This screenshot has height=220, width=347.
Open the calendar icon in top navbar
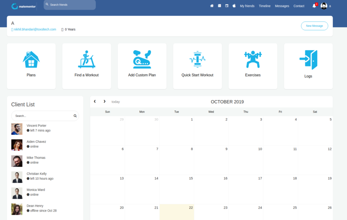tap(227, 6)
